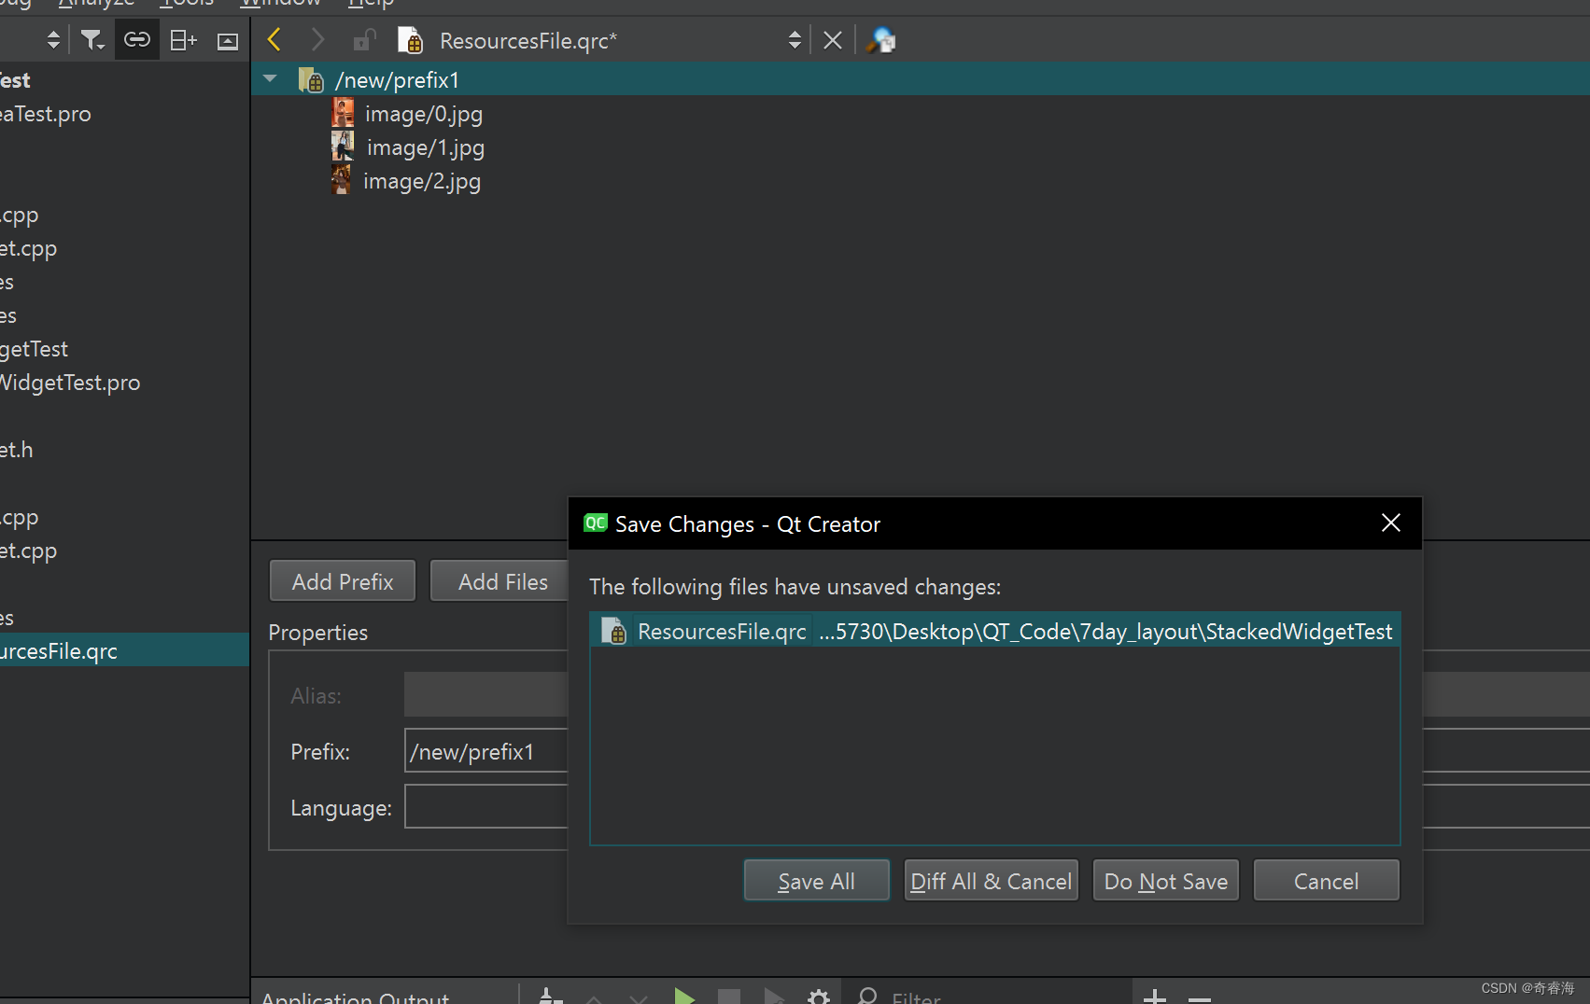Select the highlighted ResourcesFile.qrc in the project tree
The height and width of the screenshot is (1004, 1590).
[124, 650]
